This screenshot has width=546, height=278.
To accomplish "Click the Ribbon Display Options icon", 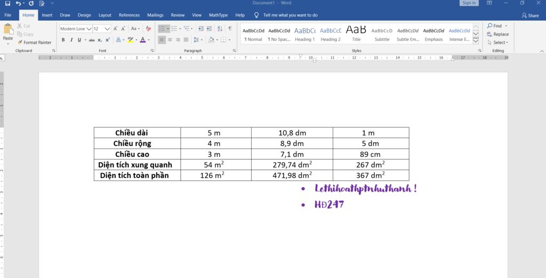I will (x=489, y=3).
